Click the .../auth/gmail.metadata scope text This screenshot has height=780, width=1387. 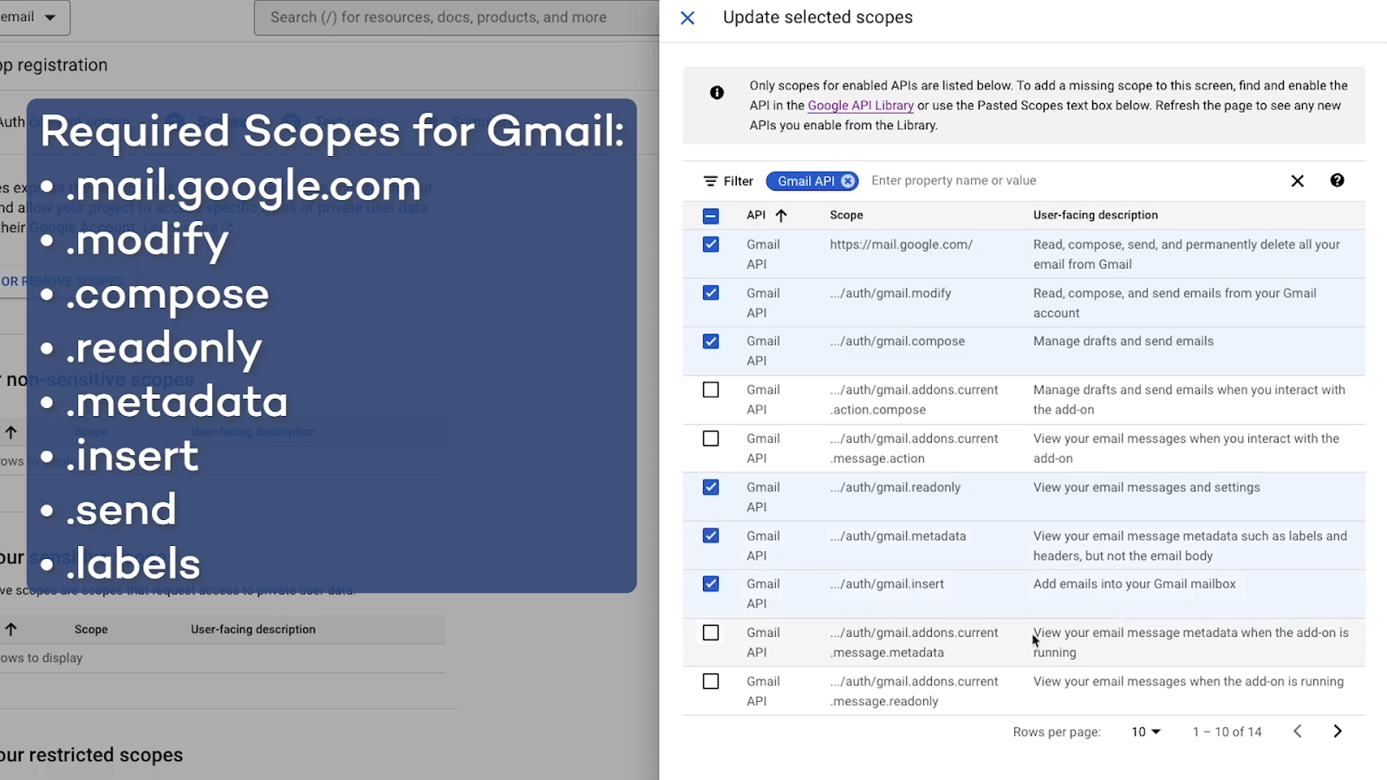(x=898, y=536)
